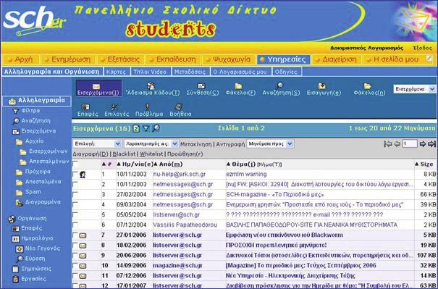Open Εξετάσεις main menu tab
This screenshot has height=289, width=438.
[120, 59]
